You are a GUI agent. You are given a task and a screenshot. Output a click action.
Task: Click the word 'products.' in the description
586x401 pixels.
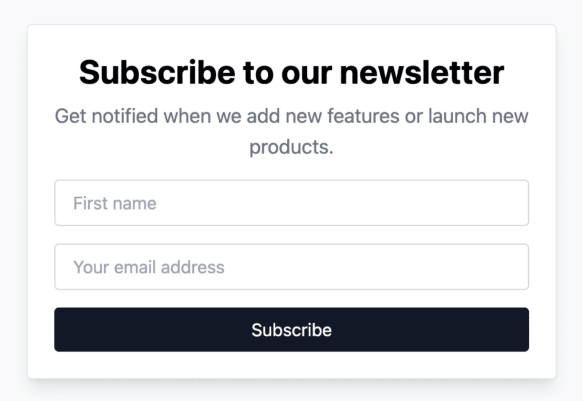[291, 147]
